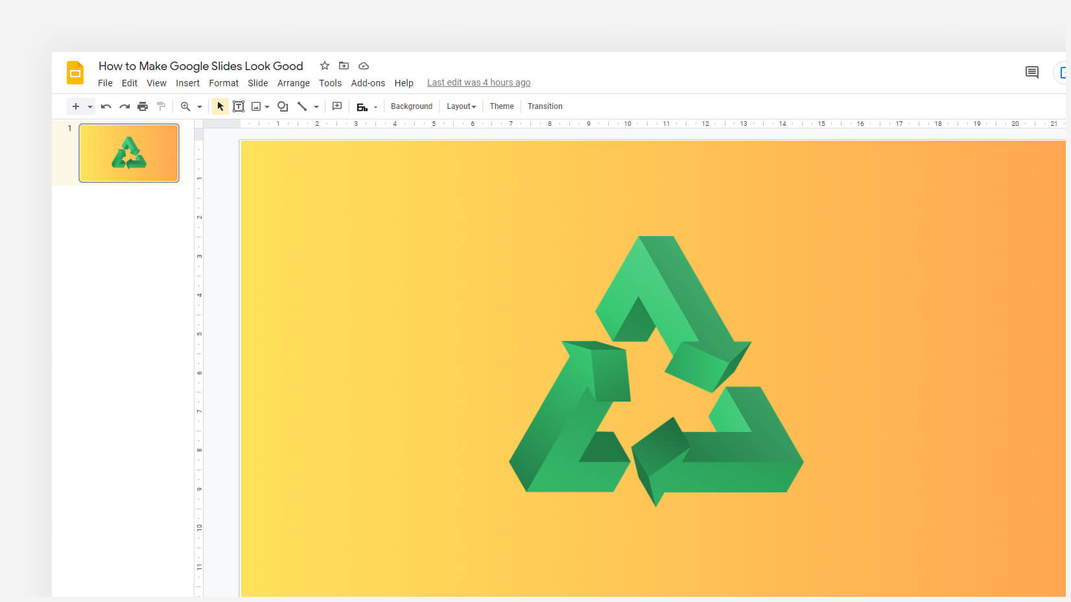
Task: Open the Format menu
Action: [224, 83]
